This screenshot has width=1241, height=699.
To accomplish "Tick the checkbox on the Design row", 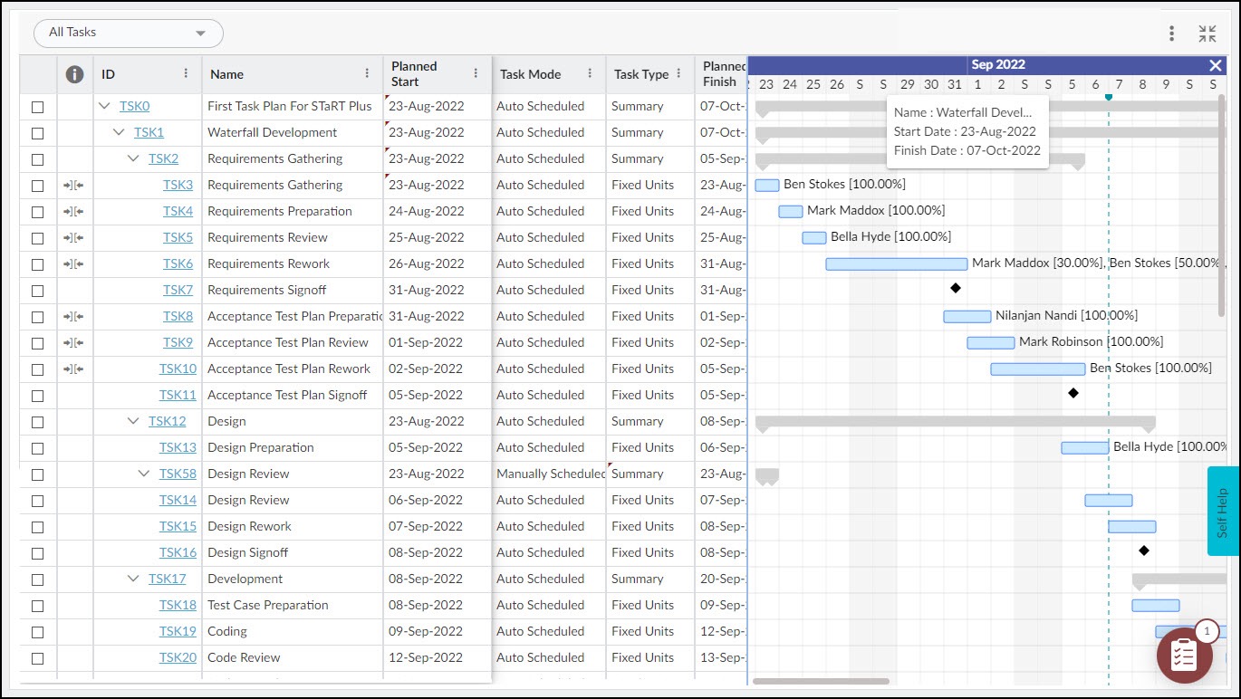I will tap(37, 421).
